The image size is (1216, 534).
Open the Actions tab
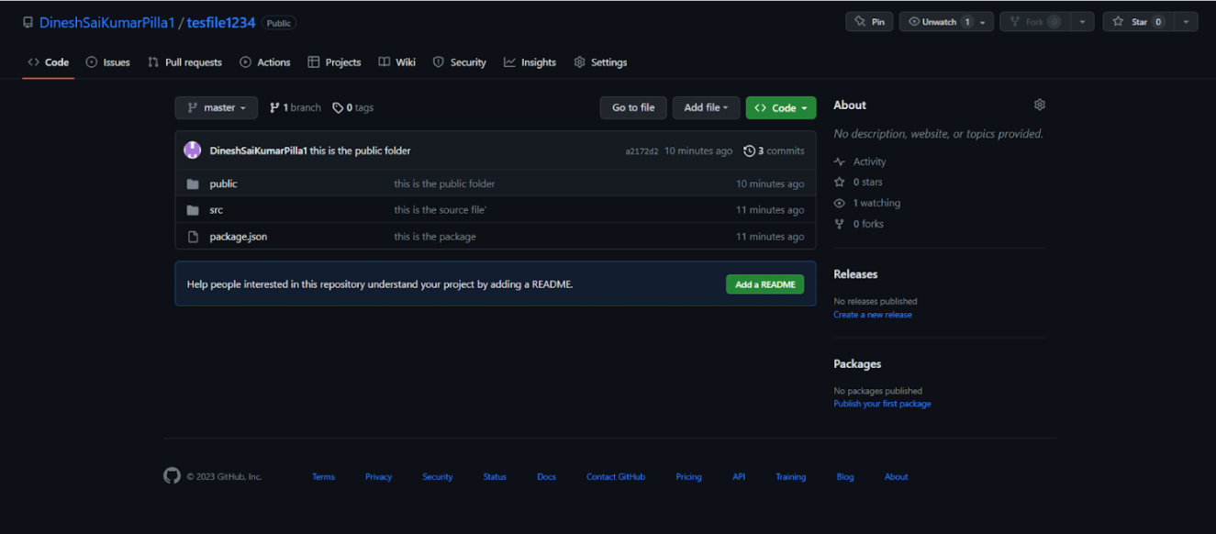click(x=265, y=62)
